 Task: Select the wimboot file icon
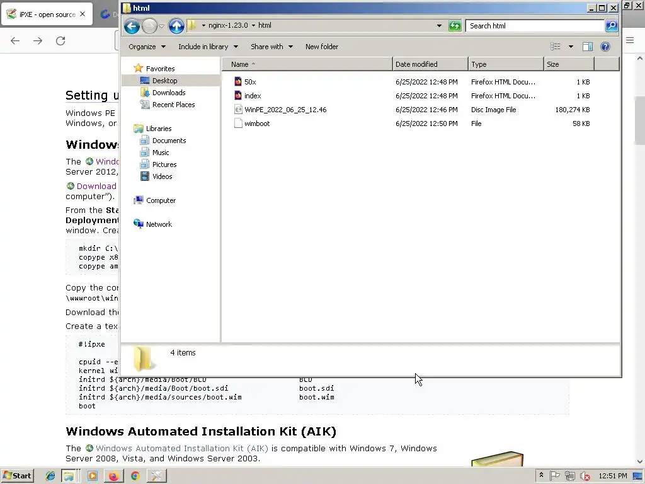238,123
